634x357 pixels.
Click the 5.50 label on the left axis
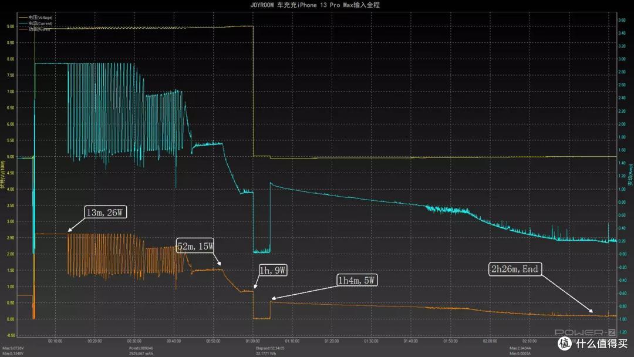click(x=11, y=140)
